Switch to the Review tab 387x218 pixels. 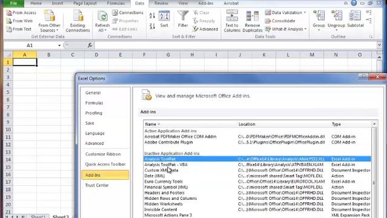pos(161,3)
